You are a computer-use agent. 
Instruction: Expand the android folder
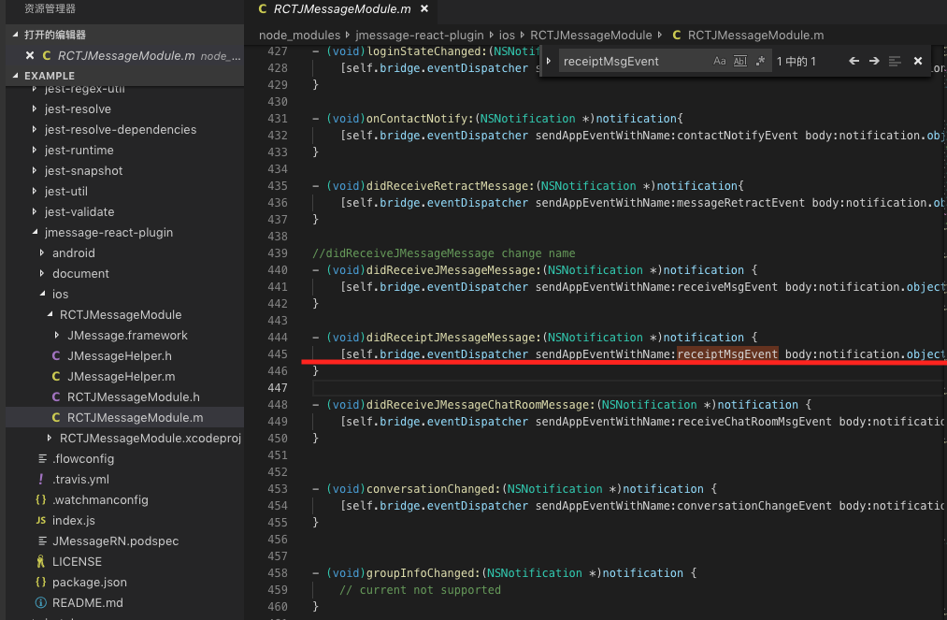tap(42, 252)
